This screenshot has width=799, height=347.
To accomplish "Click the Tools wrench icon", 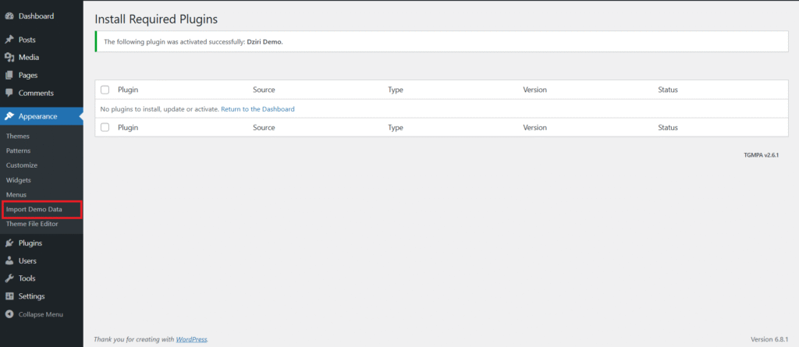I will [x=9, y=278].
